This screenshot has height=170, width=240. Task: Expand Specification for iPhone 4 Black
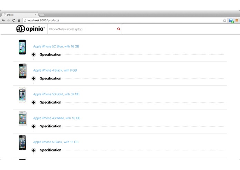[33, 78]
